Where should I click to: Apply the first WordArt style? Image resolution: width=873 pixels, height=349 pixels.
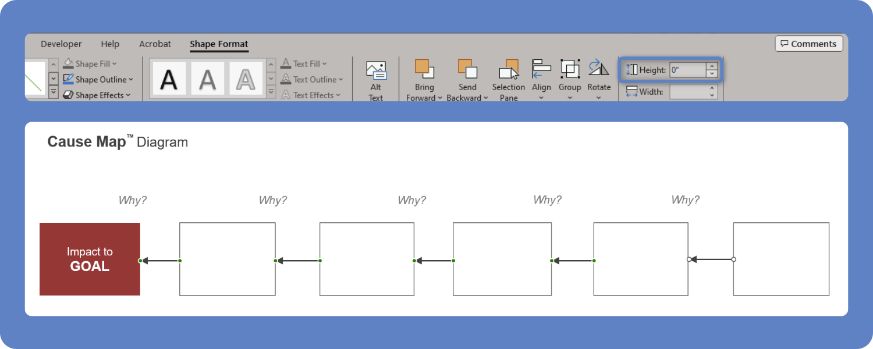(x=169, y=79)
